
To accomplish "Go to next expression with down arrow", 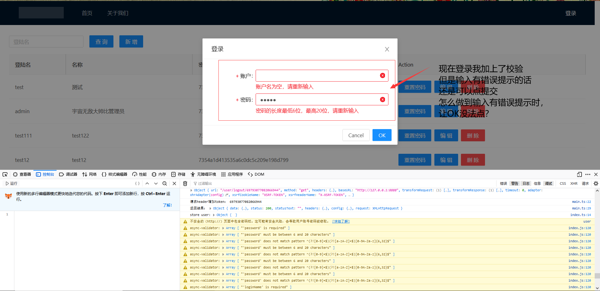I will (156, 183).
